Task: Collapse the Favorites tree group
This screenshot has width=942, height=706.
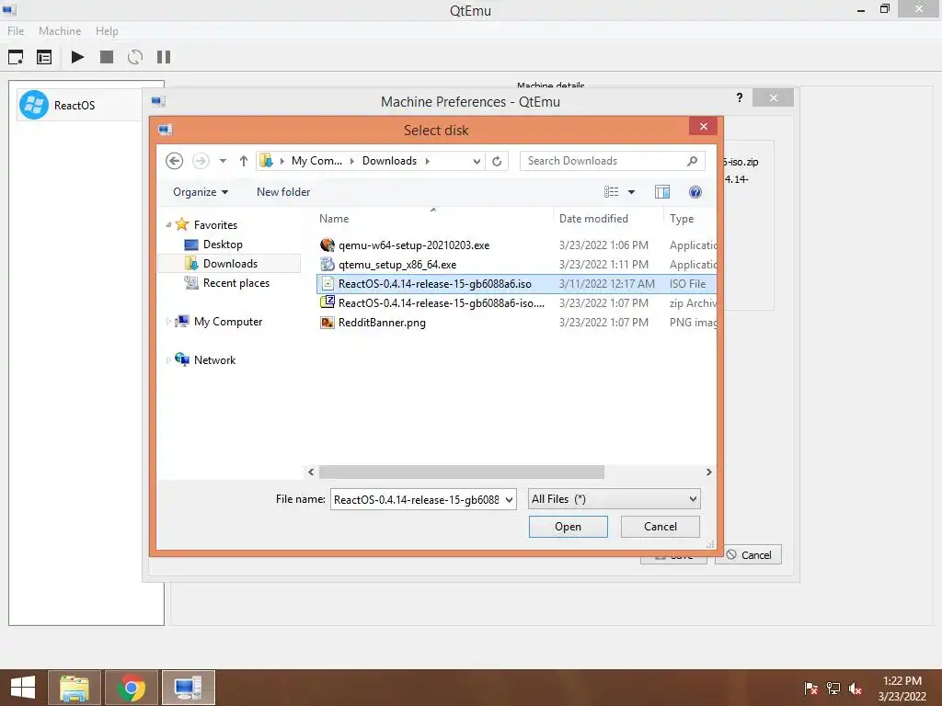Action: 168,225
